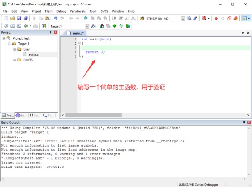Collapse the User folder
The width and height of the screenshot is (252, 187).
[x=15, y=49]
